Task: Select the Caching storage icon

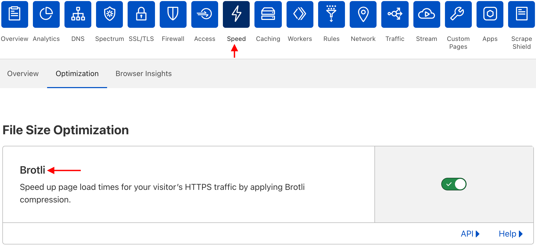Action: tap(268, 14)
